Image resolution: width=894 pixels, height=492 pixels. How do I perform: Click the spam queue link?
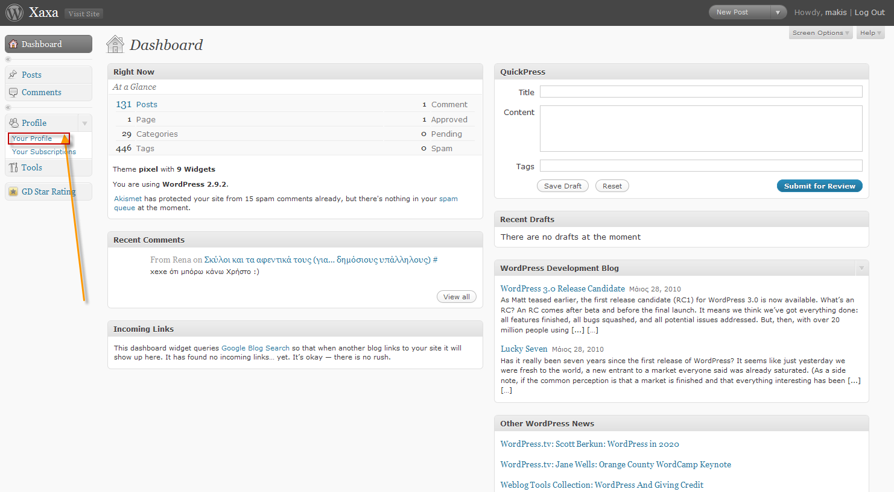(x=448, y=199)
